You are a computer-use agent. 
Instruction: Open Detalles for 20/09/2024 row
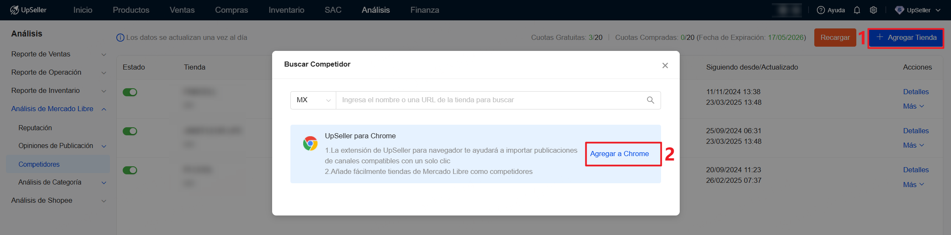(916, 170)
